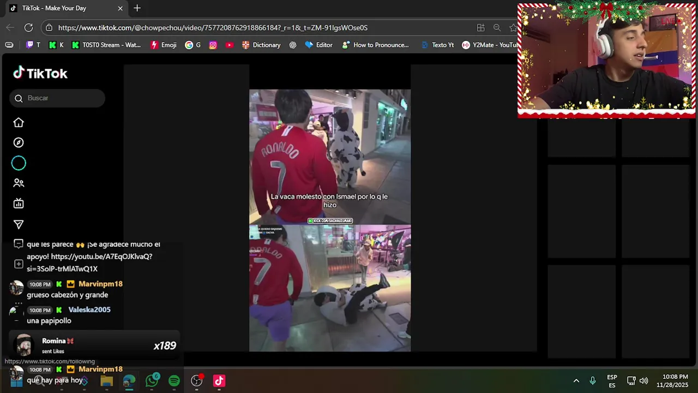Click the top video with Ronaldo jersey
Viewport: 698px width, 393px height.
[330, 156]
